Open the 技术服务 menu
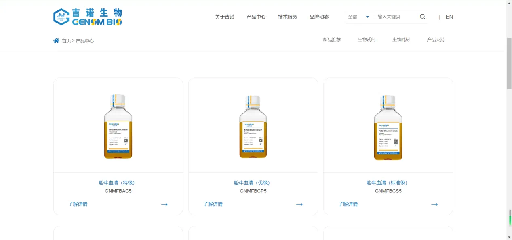The image size is (512, 240). pos(287,17)
